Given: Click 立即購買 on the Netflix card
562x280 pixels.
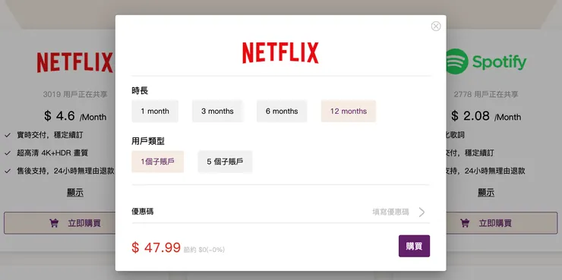Looking at the screenshot, I should [x=59, y=223].
